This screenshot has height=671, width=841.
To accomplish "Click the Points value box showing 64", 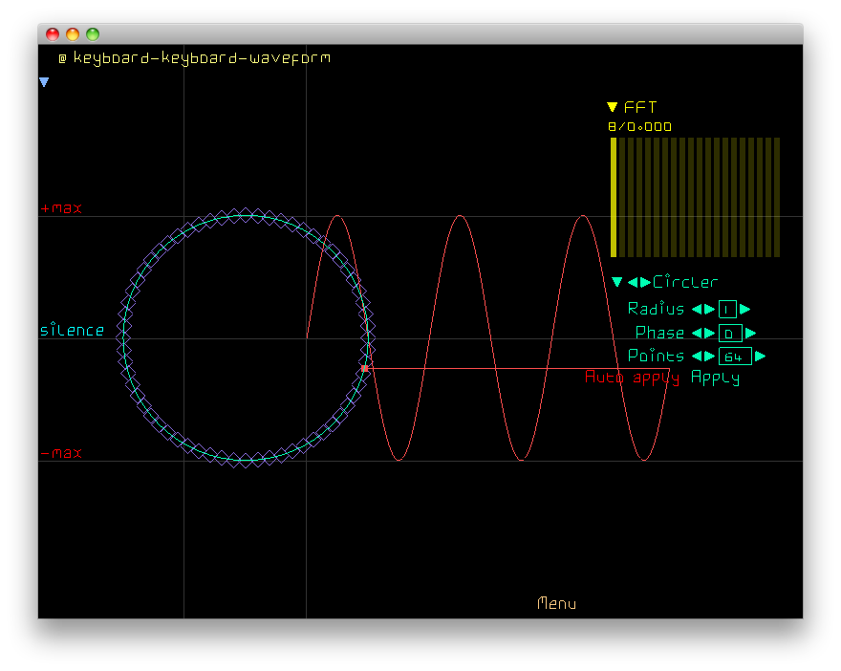I will point(735,356).
